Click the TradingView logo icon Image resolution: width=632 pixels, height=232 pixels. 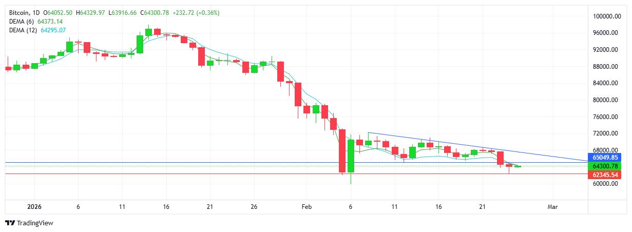[10, 223]
